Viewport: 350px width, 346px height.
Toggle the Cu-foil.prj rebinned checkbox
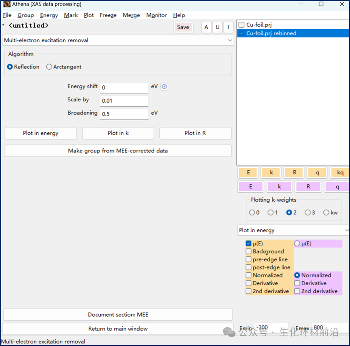[242, 33]
